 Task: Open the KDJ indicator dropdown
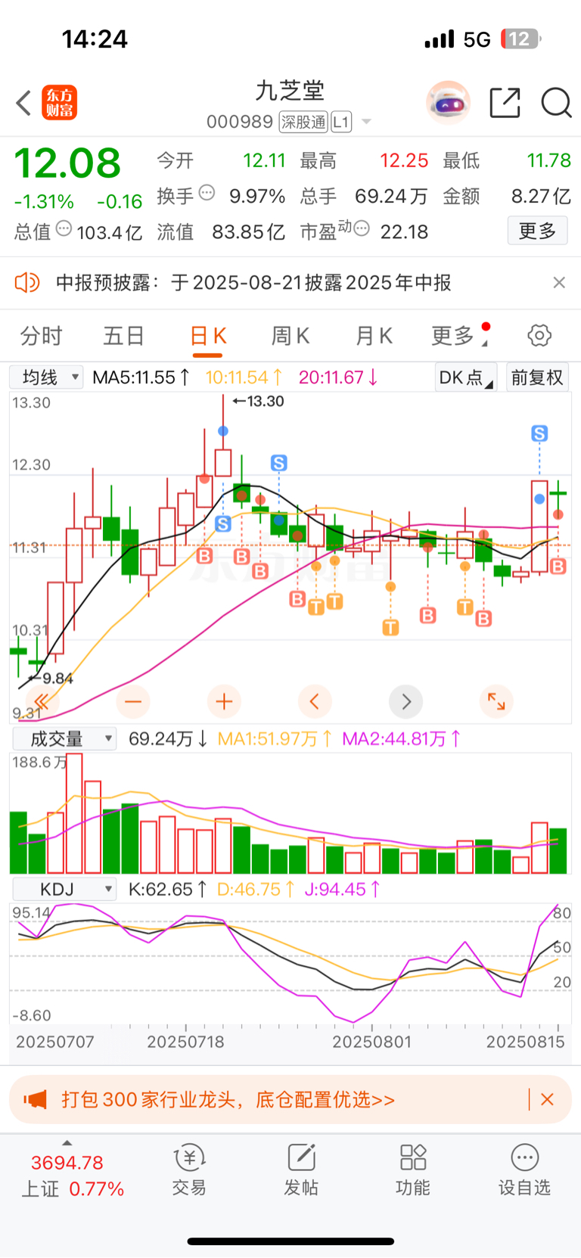coord(64,889)
